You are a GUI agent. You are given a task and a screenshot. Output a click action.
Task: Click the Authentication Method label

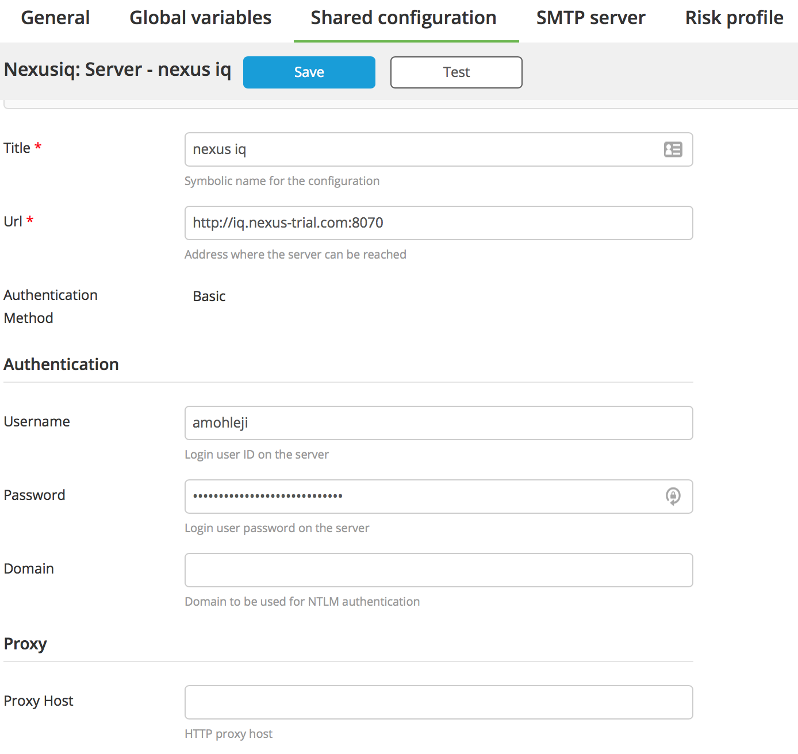click(x=51, y=307)
